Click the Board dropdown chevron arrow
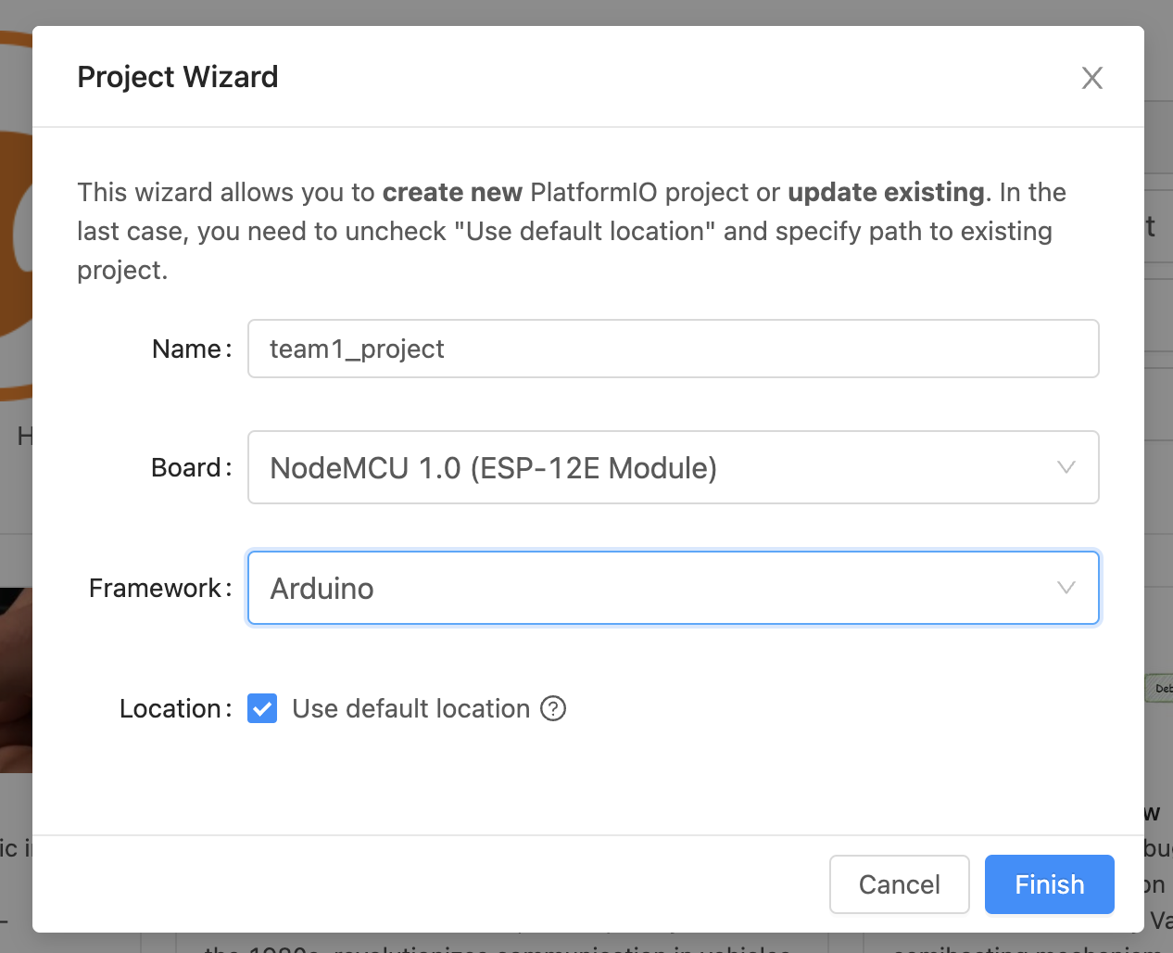This screenshot has height=953, width=1173. click(1066, 467)
